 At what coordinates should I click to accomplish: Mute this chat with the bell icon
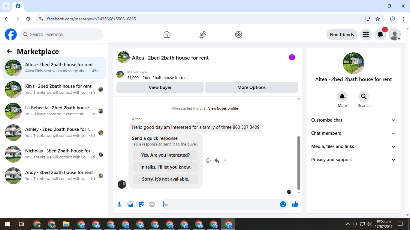point(342,96)
